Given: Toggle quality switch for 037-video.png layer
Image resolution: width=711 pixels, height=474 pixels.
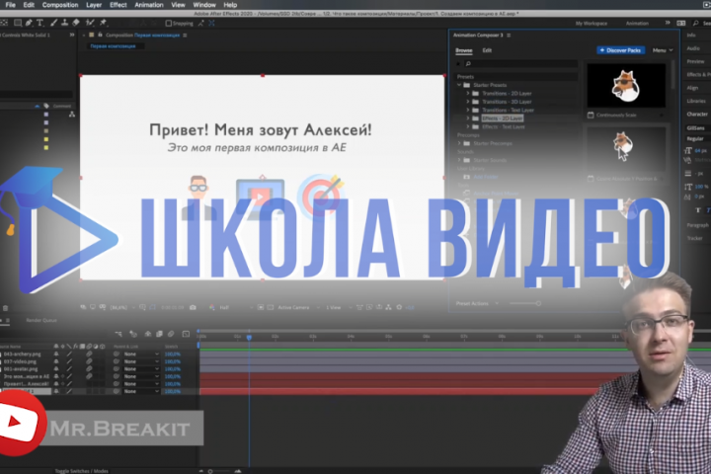Looking at the screenshot, I should (x=69, y=361).
